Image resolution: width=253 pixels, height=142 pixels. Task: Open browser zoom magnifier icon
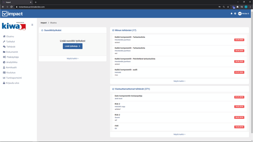point(224,7)
